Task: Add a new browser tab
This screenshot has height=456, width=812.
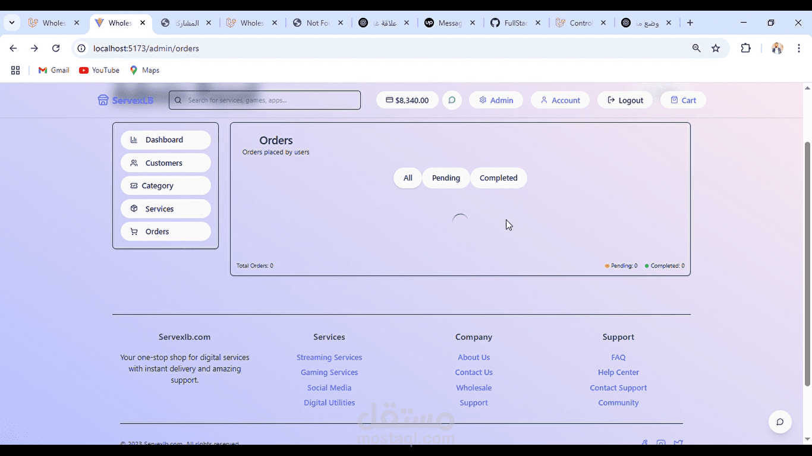Action: [690, 23]
